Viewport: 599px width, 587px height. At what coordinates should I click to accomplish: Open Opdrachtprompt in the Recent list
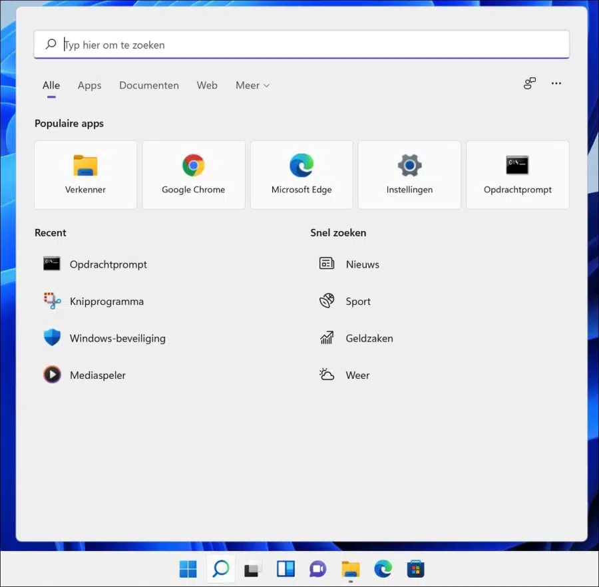click(x=95, y=264)
